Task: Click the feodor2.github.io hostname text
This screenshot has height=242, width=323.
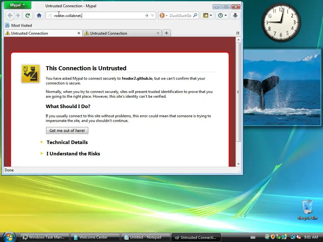Action: coord(137,78)
